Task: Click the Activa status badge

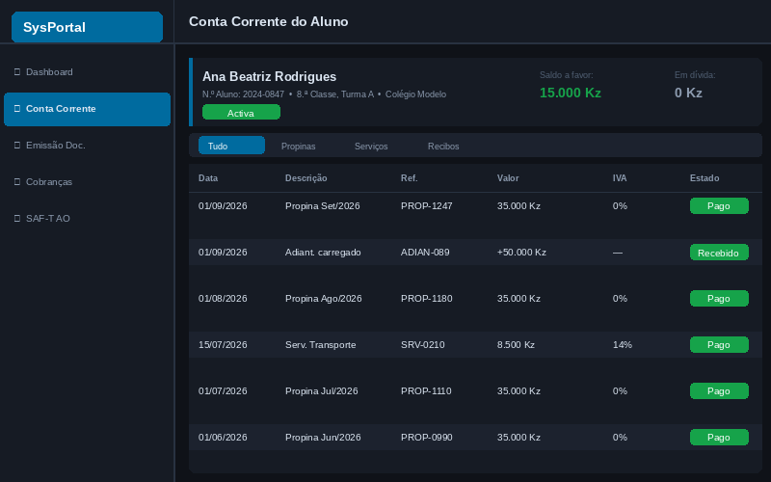Action: 242,112
